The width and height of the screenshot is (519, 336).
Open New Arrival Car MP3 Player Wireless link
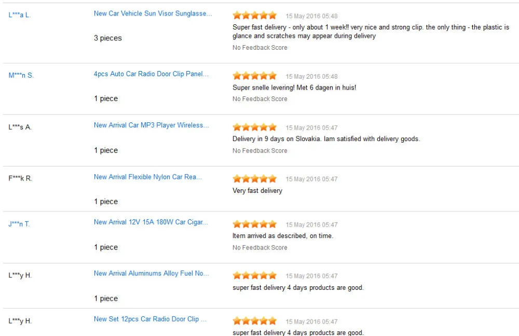(151, 125)
